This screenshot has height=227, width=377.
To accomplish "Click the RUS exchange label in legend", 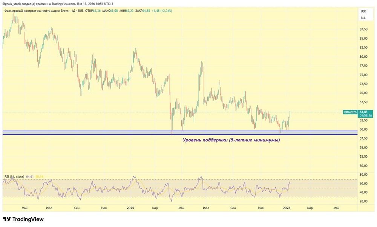I will [81, 11].
